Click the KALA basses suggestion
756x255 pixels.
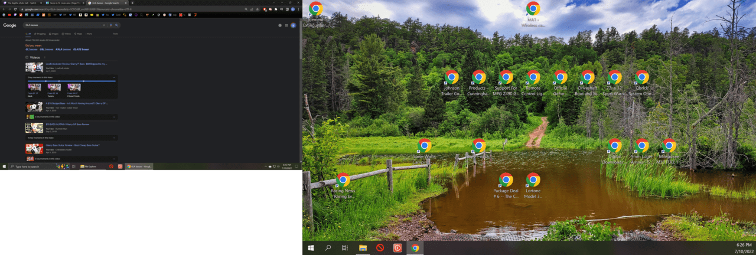[63, 50]
